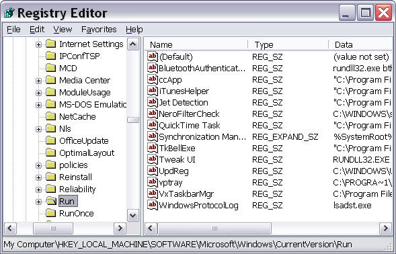Click the ModuleUsage folder icon
Screen dimensions: 396x254
[x=51, y=93]
